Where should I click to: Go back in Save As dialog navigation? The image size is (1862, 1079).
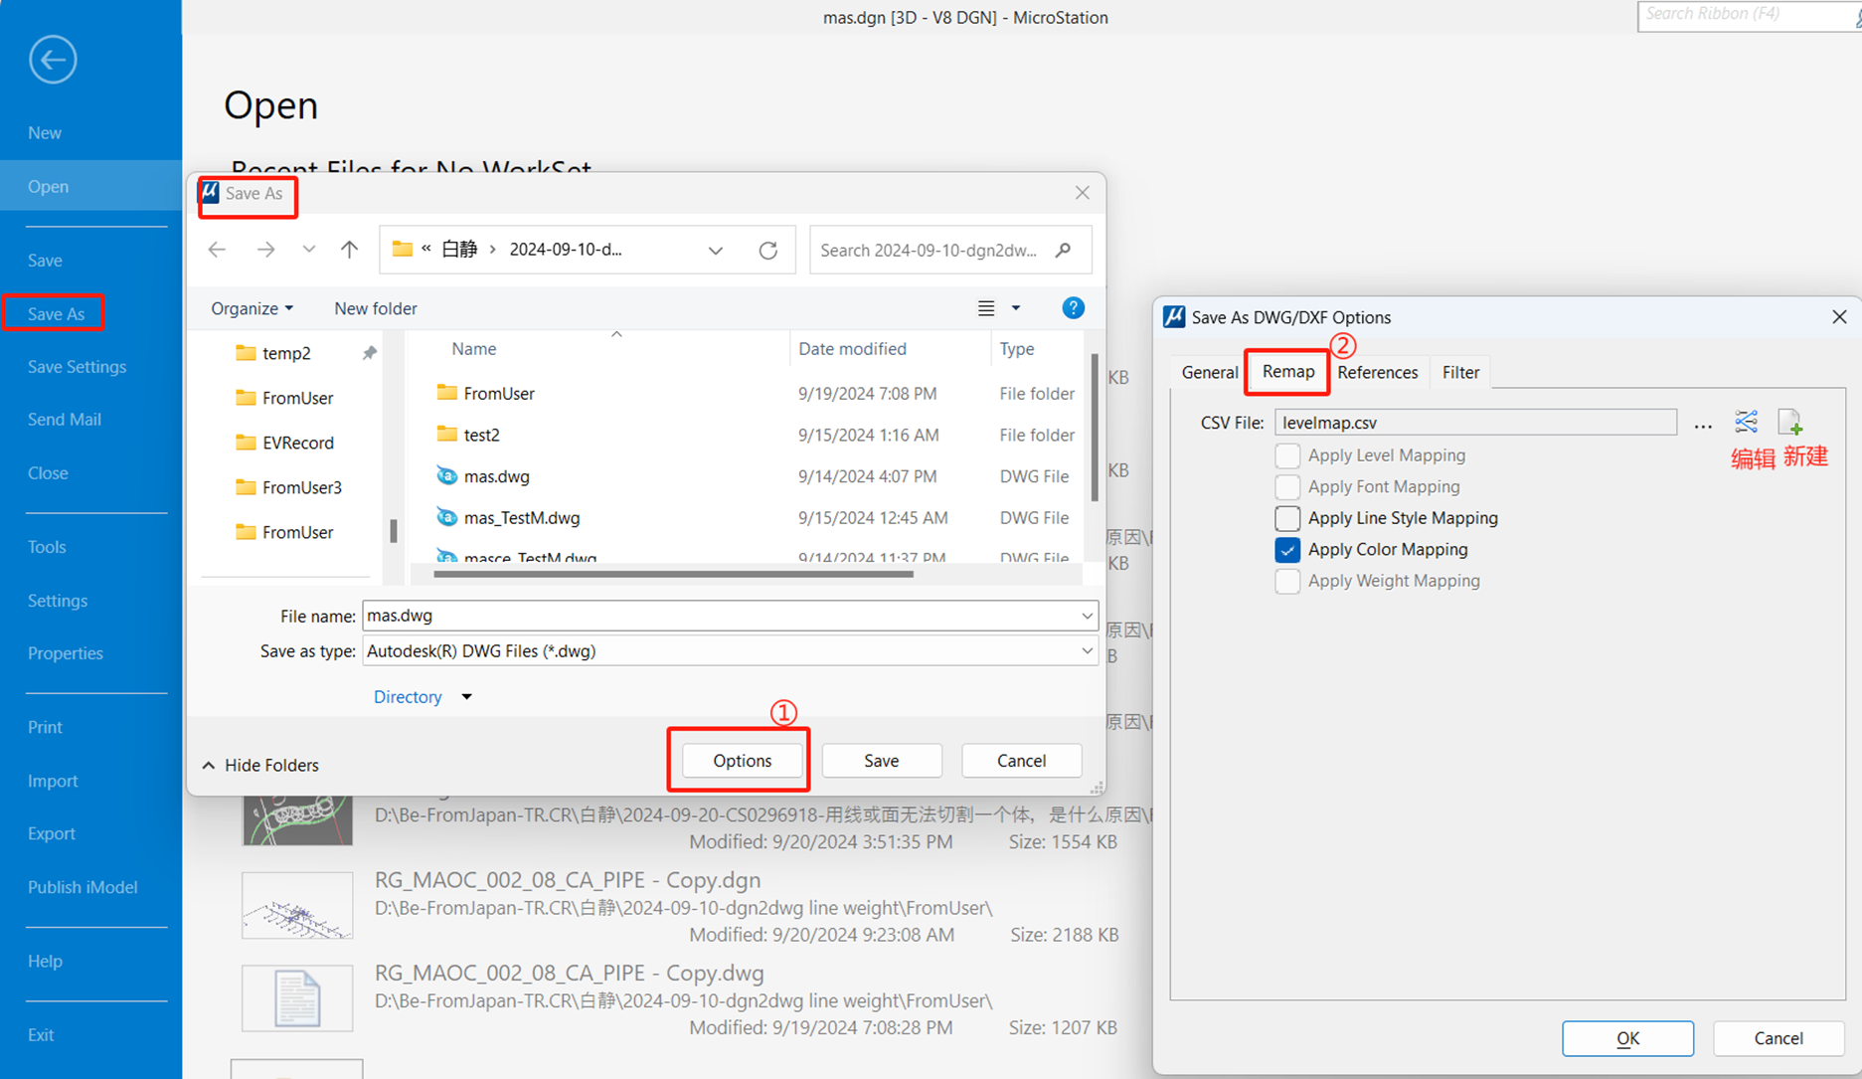[x=217, y=250]
